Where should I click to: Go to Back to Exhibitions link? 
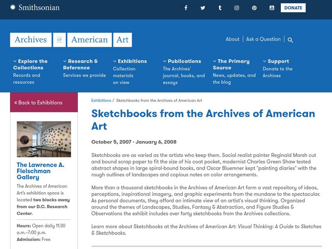(38, 103)
